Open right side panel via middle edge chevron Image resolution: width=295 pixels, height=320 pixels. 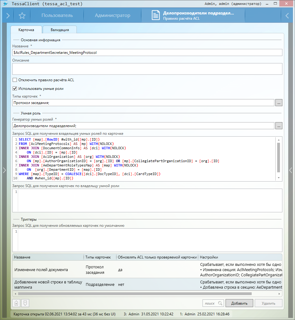[291, 170]
